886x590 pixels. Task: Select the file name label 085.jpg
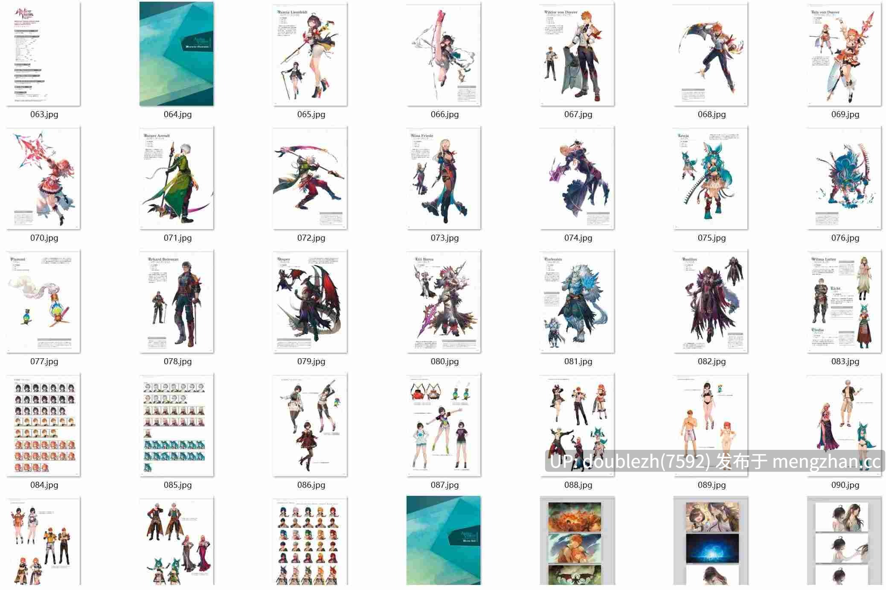(177, 485)
